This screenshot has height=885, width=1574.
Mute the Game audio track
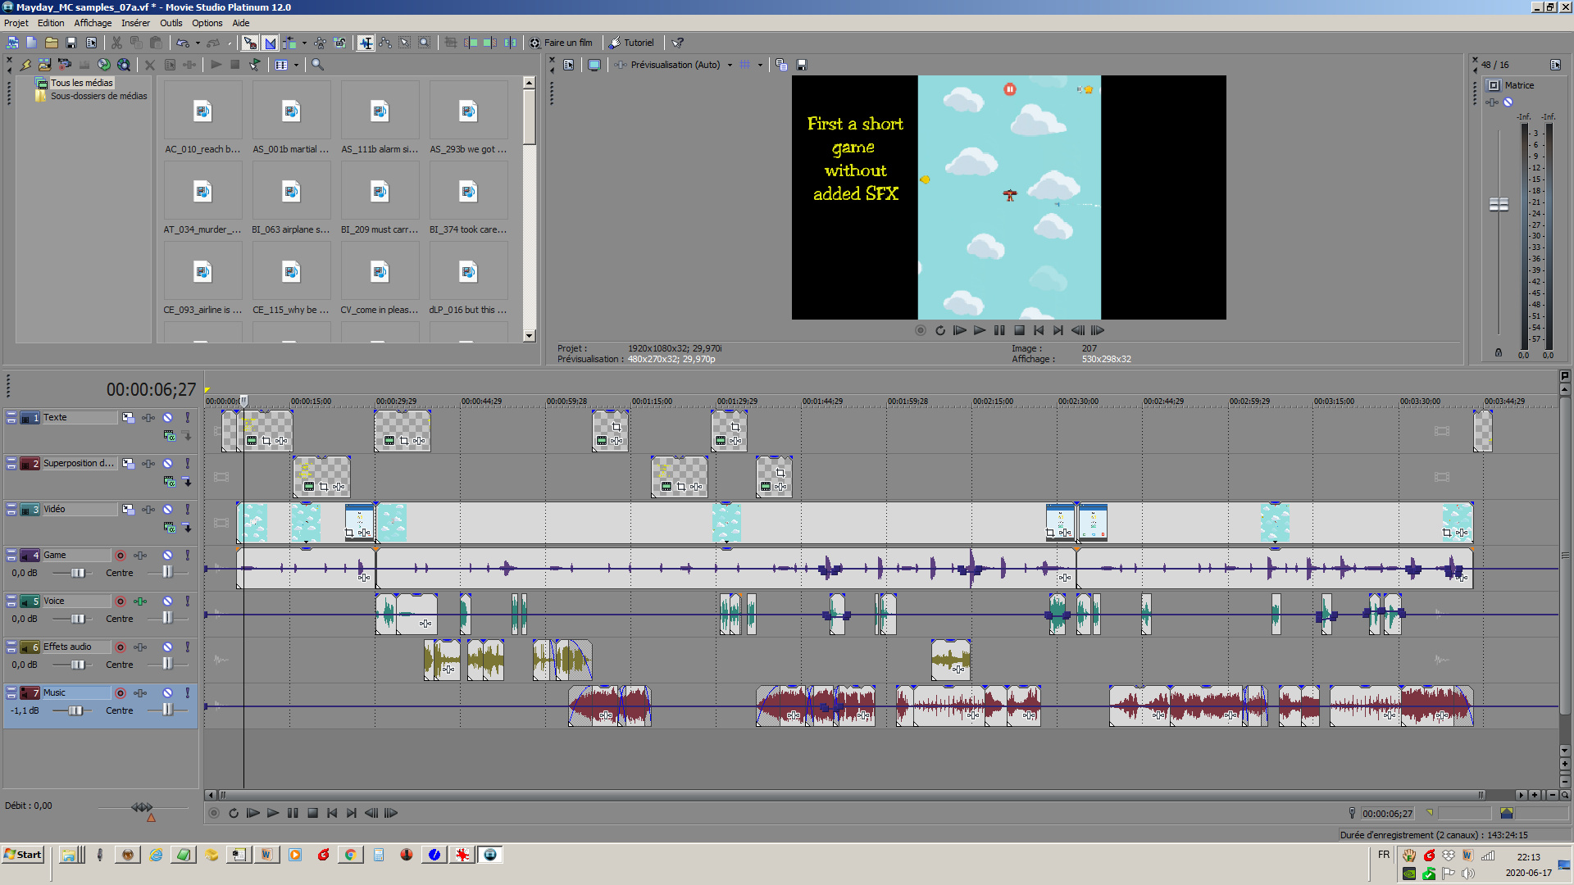(x=168, y=556)
